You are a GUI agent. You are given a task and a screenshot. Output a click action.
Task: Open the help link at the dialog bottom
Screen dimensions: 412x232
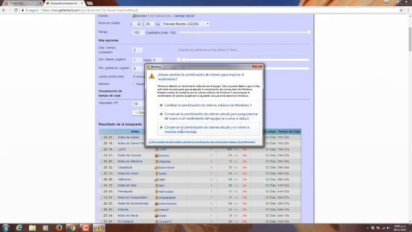pos(201,142)
